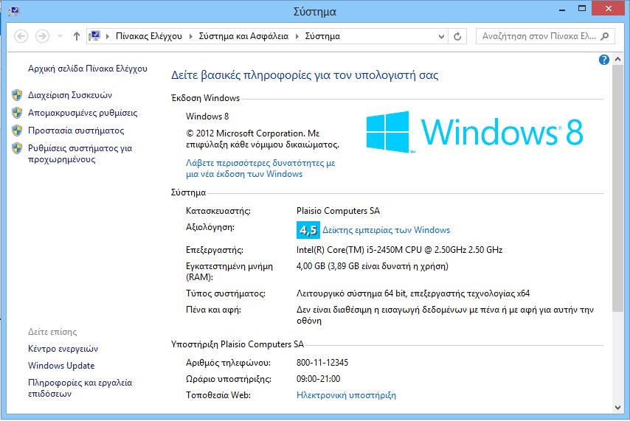630x421 pixels.
Task: Open Απομακρυσμένες ρυθμίσεις link
Action: (83, 113)
